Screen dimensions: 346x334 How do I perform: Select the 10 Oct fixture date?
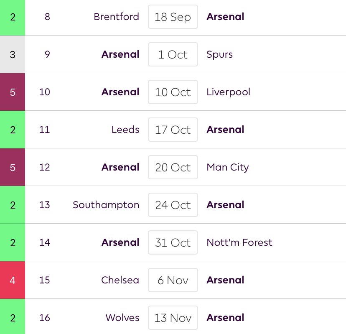tap(173, 92)
